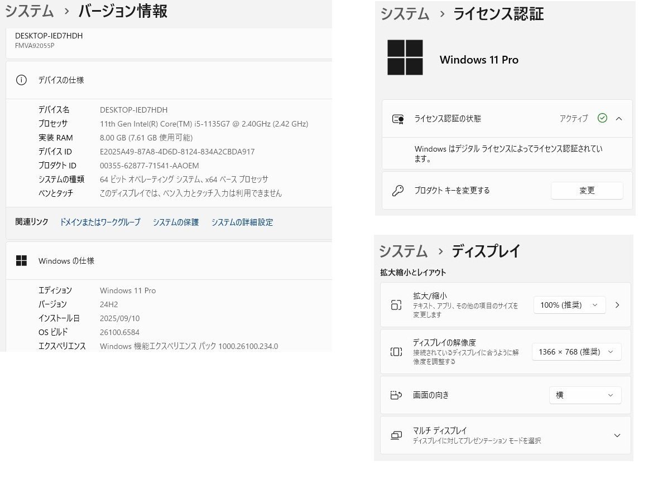Click the product key icon

pos(397,191)
